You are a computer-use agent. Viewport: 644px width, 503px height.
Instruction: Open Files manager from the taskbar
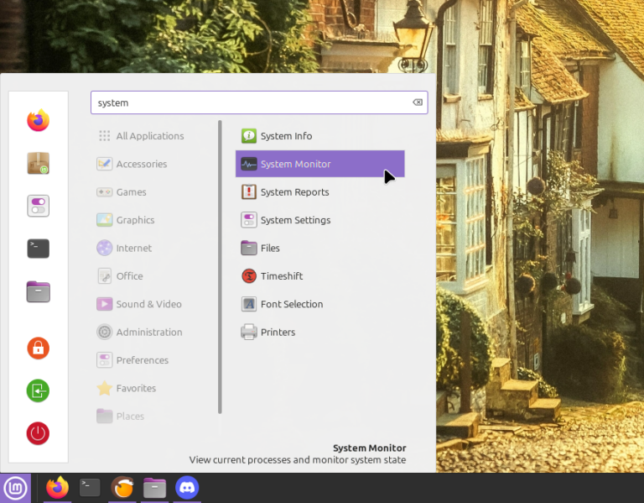tap(154, 488)
